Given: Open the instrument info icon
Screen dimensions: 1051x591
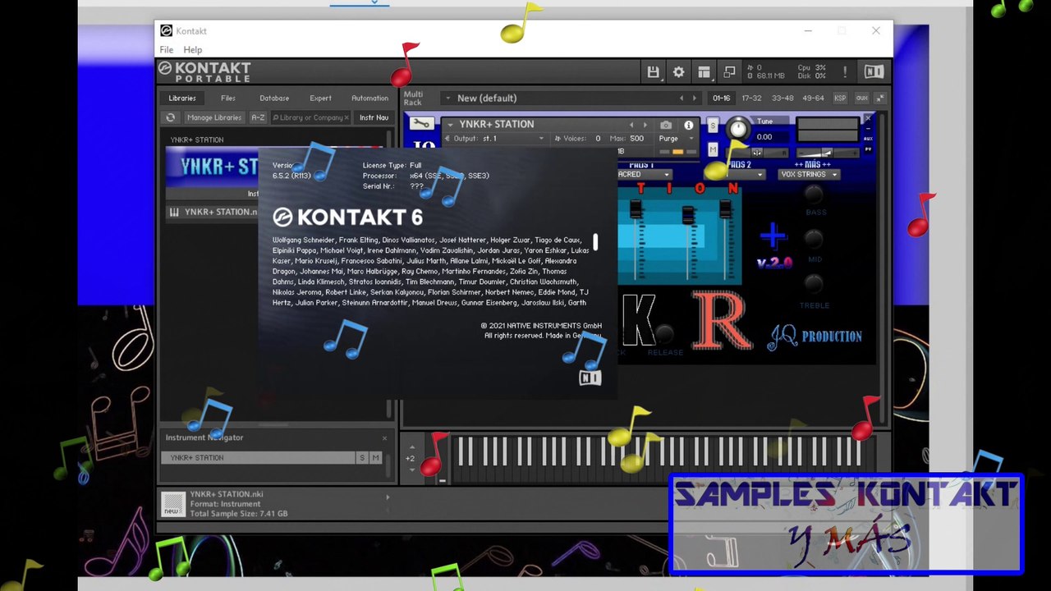Looking at the screenshot, I should [689, 125].
